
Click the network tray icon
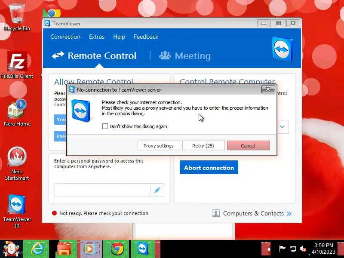click(293, 249)
